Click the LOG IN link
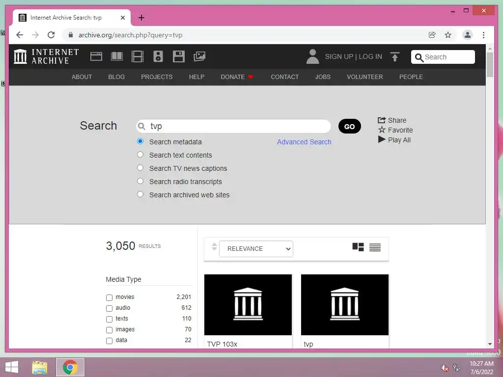The height and width of the screenshot is (377, 503). pos(370,56)
